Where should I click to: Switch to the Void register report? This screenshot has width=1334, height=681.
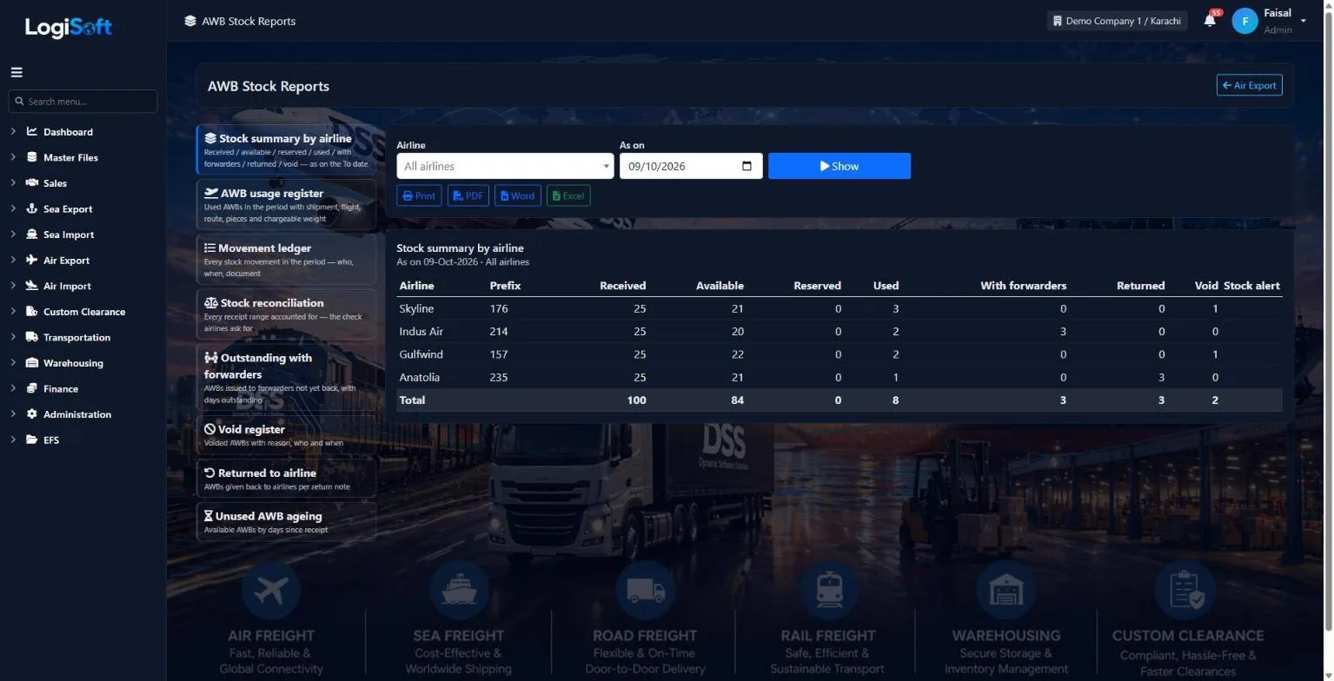pos(287,434)
